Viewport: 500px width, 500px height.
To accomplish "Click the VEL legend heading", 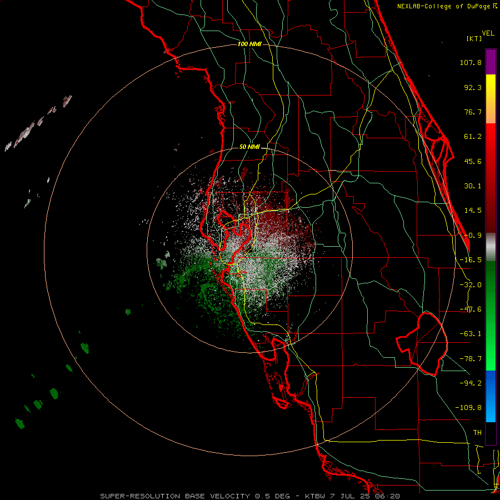I will pyautogui.click(x=488, y=33).
